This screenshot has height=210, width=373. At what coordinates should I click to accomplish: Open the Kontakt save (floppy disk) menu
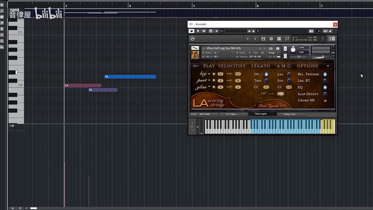pos(263,39)
